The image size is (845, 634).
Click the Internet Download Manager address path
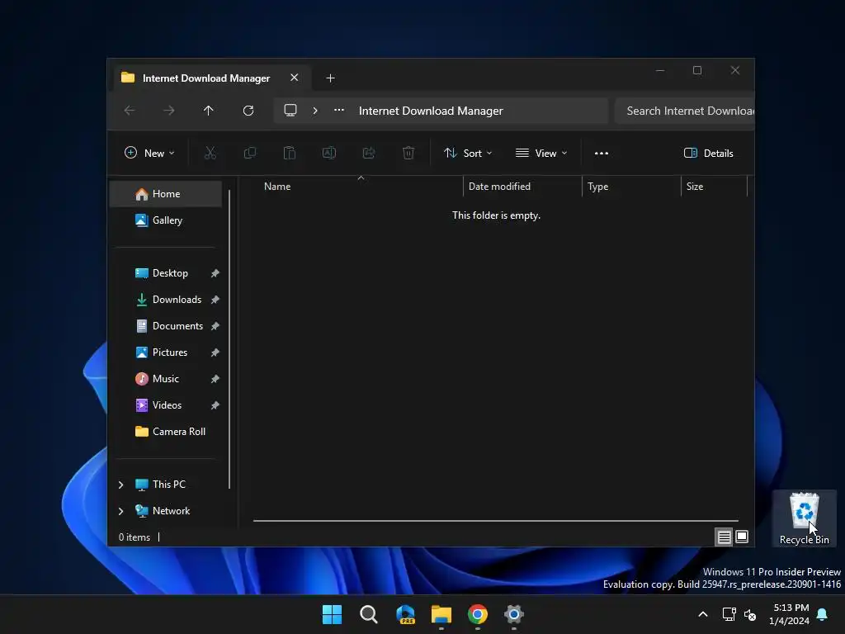coord(431,111)
